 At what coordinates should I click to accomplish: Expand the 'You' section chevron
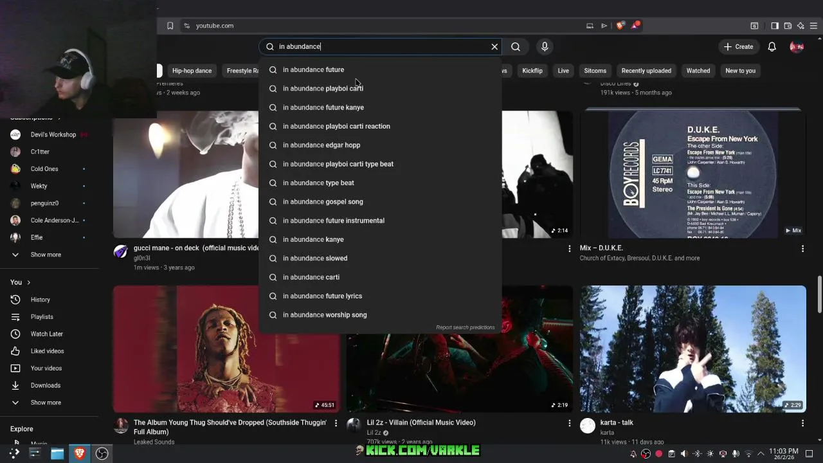pyautogui.click(x=28, y=282)
